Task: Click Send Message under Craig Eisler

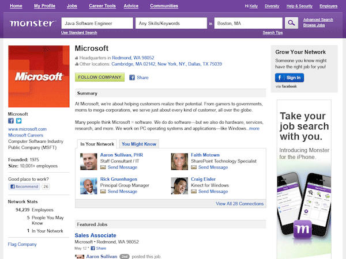Action: click(x=213, y=192)
